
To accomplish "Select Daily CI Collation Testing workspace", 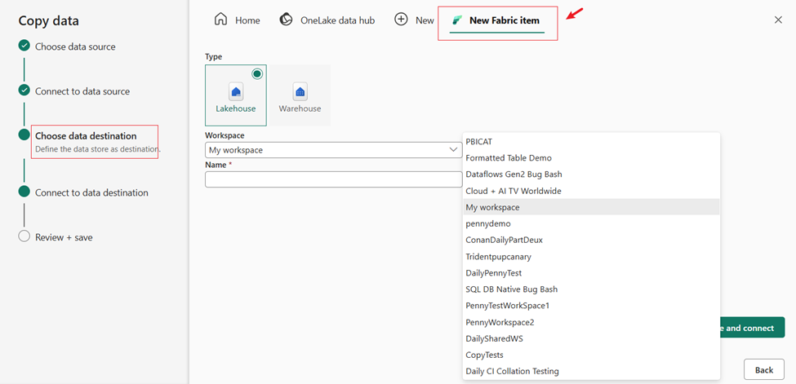I will click(591, 371).
